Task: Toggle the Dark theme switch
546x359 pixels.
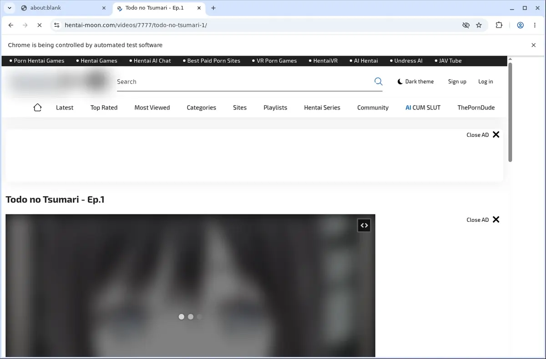Action: pyautogui.click(x=415, y=82)
